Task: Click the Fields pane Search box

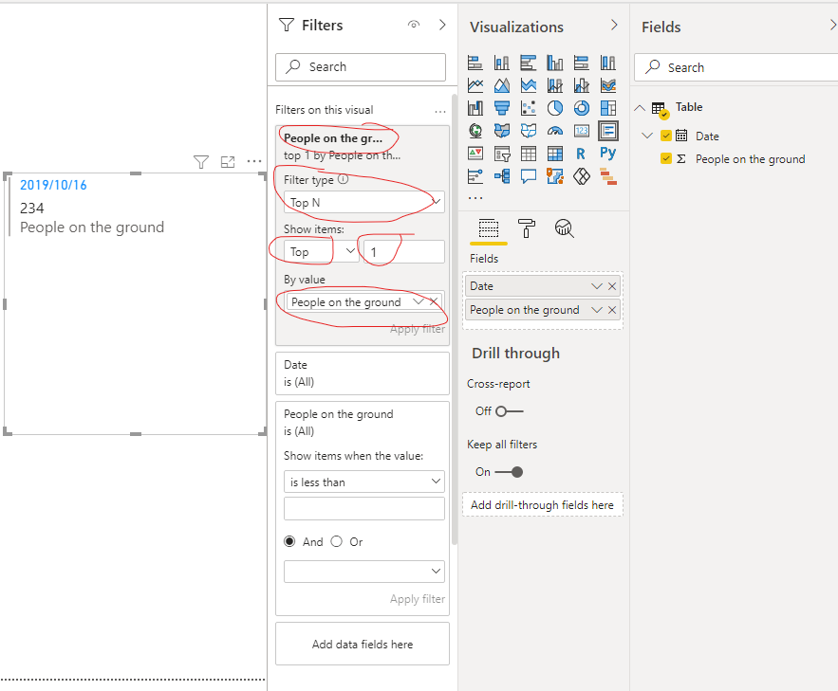Action: pyautogui.click(x=736, y=67)
